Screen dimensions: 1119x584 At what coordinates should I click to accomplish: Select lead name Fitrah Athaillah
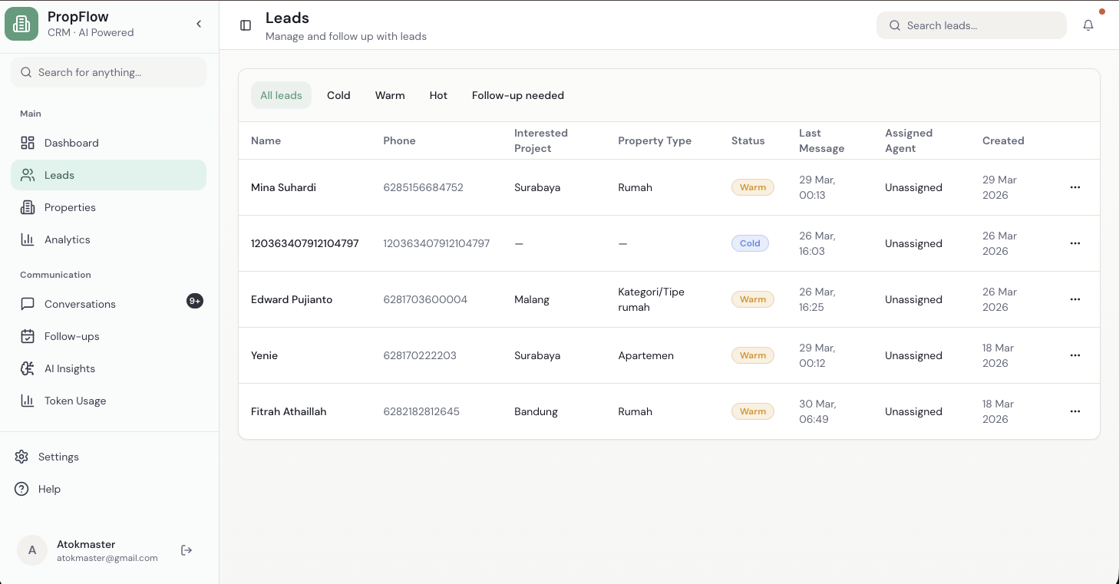[289, 411]
